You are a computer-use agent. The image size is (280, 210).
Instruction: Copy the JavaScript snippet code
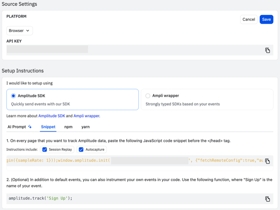coord(267,161)
